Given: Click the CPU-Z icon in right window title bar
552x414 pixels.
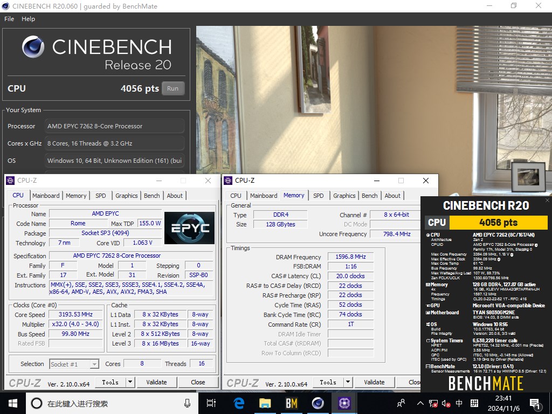Looking at the screenshot, I should click(228, 181).
